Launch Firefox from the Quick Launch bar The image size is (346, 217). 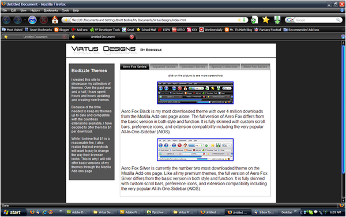tap(32, 212)
